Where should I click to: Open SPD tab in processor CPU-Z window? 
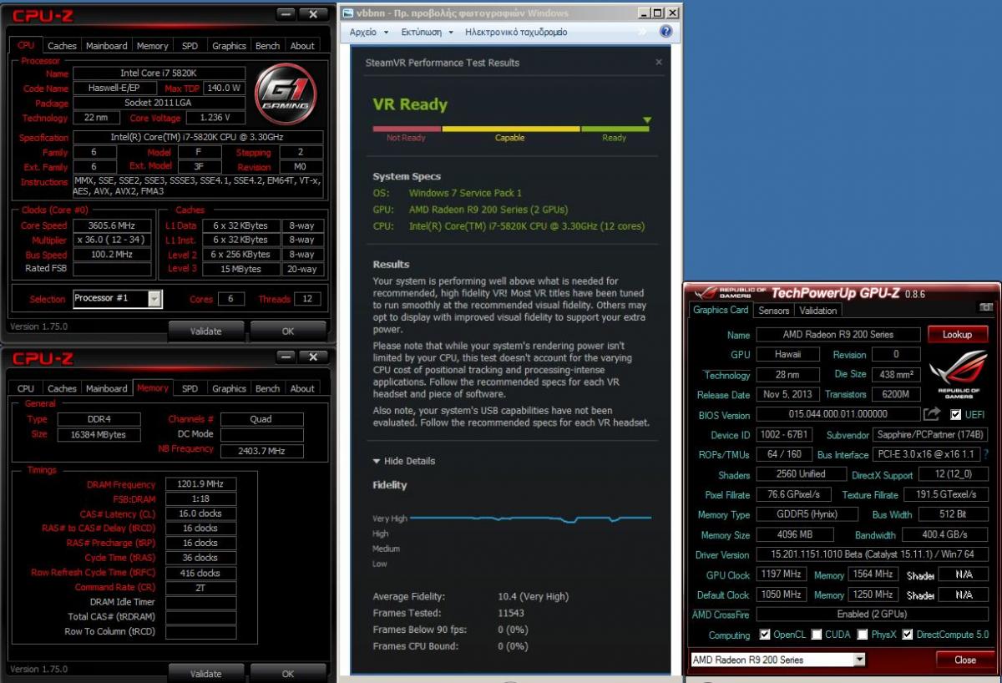(190, 46)
